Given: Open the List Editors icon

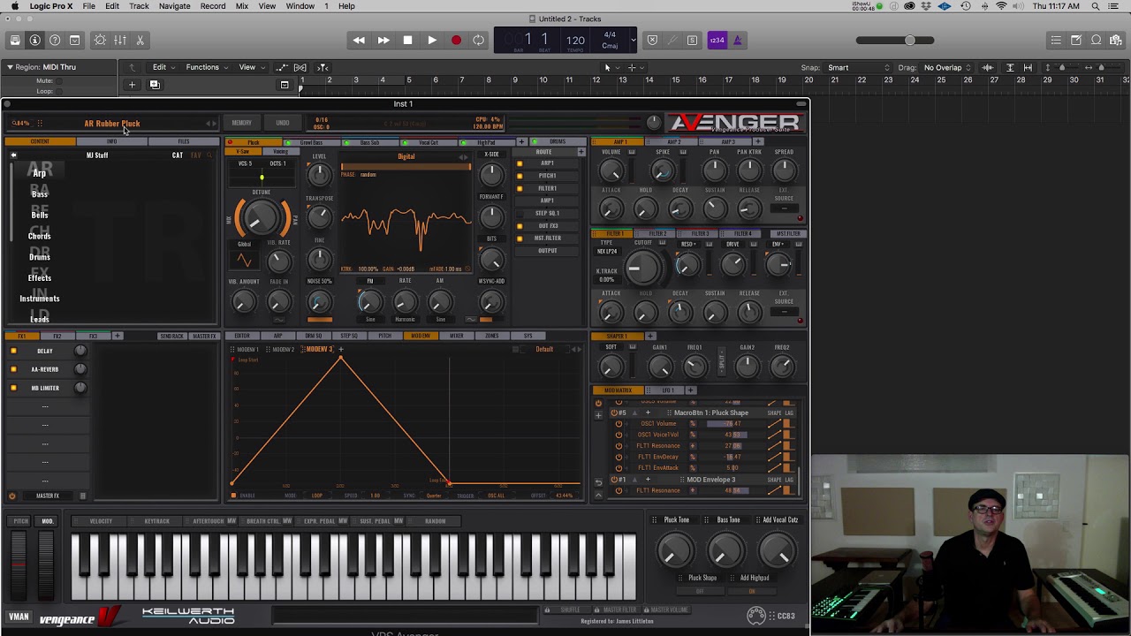Looking at the screenshot, I should 1056,40.
